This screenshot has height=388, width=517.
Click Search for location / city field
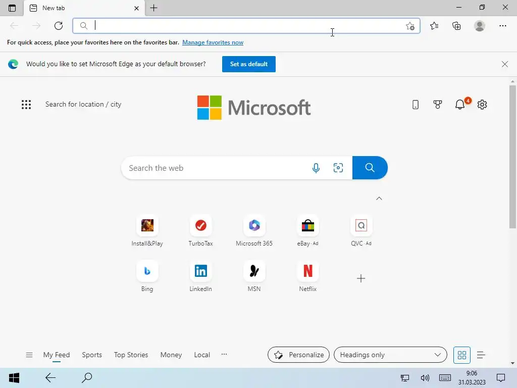point(83,104)
